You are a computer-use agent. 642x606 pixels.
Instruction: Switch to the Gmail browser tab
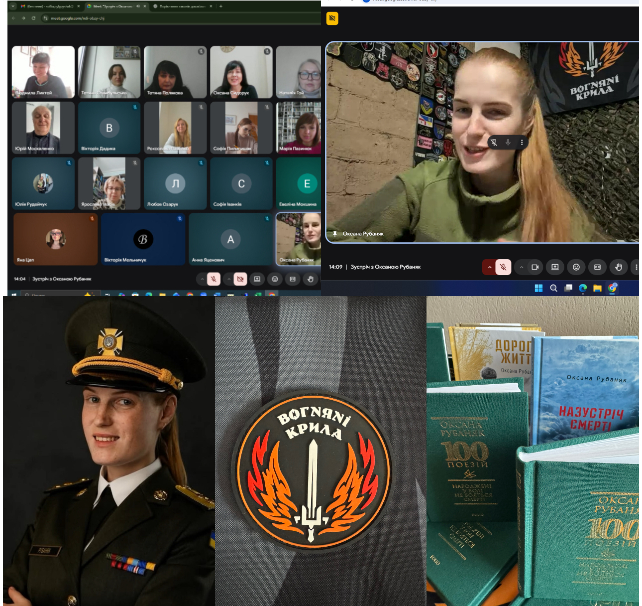pos(47,6)
